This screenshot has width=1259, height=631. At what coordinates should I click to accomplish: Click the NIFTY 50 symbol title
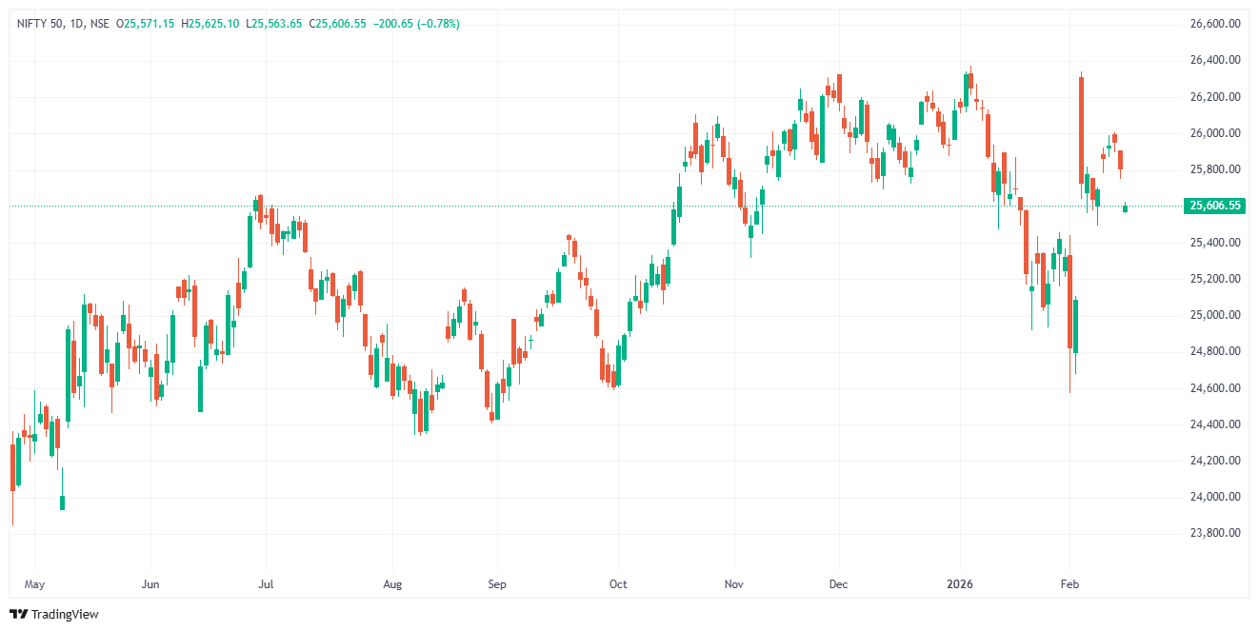(41, 23)
